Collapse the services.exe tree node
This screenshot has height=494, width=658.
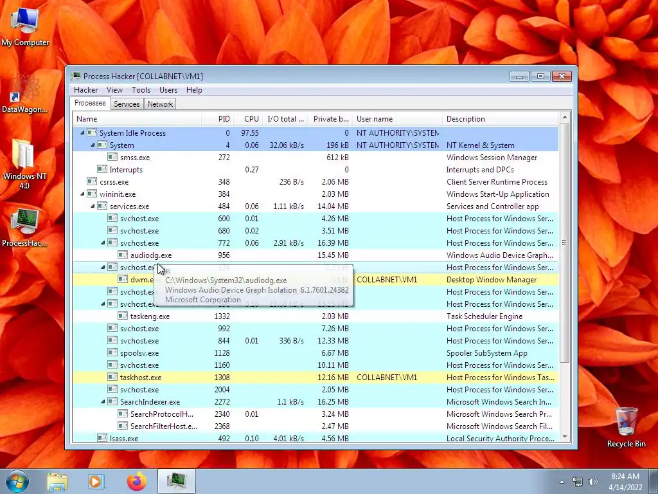[93, 206]
